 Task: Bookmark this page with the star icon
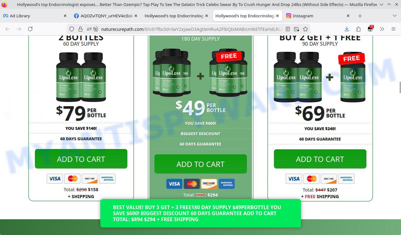pyautogui.click(x=305, y=29)
